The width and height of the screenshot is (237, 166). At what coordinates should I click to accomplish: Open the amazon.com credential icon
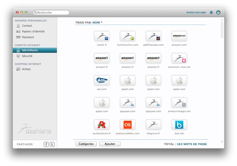tap(179, 36)
